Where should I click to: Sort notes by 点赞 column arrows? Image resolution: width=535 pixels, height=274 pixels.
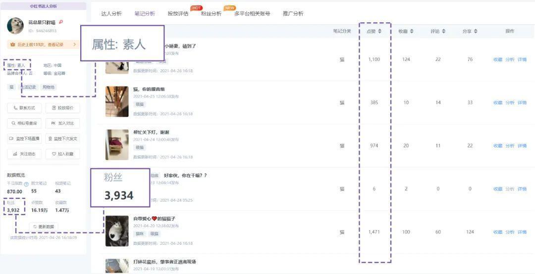click(379, 31)
